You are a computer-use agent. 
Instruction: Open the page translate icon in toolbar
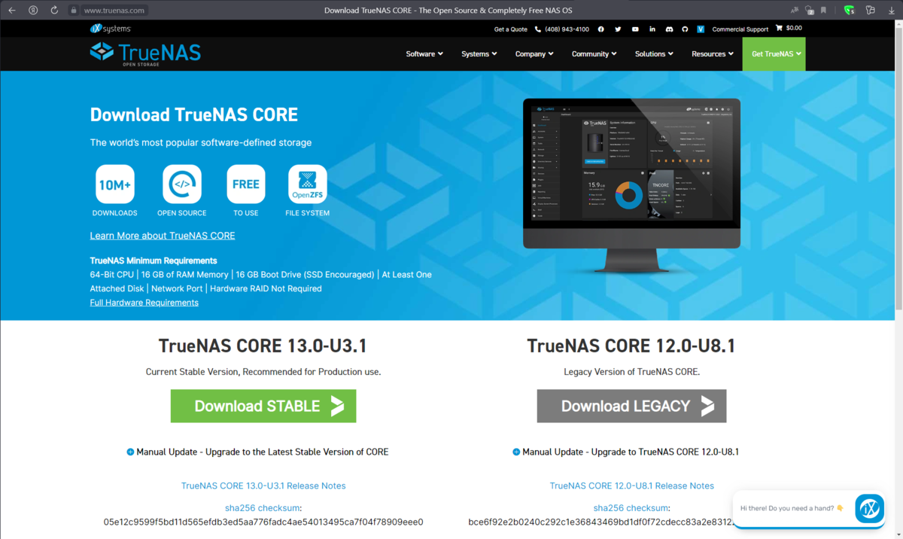795,11
